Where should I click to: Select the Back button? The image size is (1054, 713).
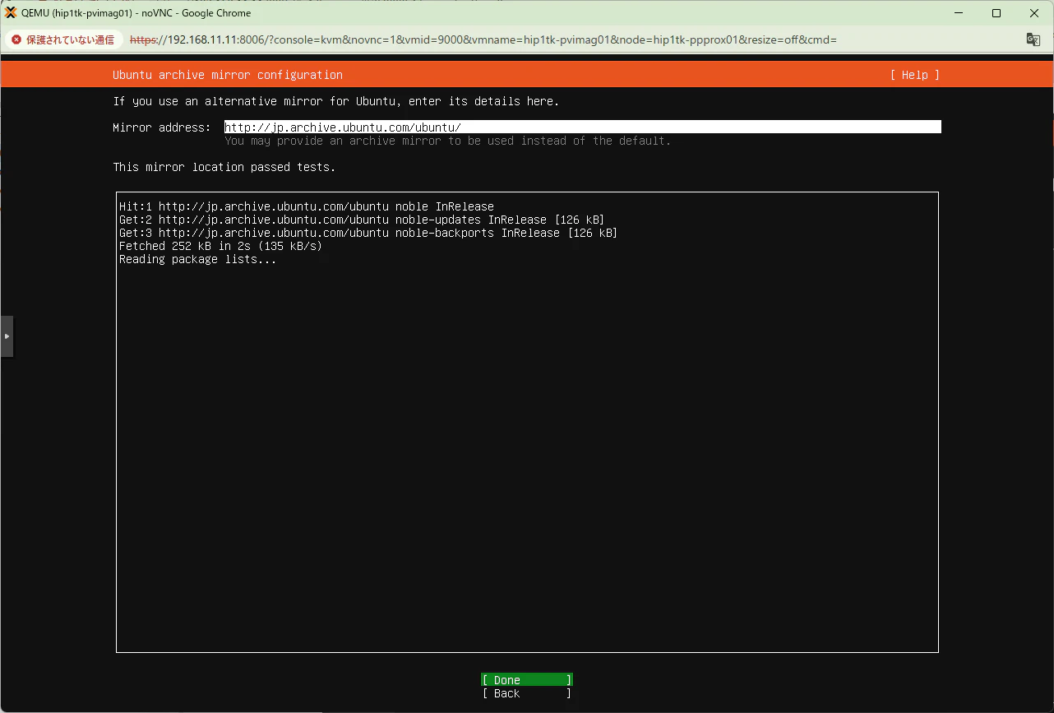(527, 693)
